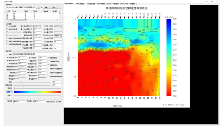
Task: Click the button left of the bottom-right button
Action: tap(50, 102)
